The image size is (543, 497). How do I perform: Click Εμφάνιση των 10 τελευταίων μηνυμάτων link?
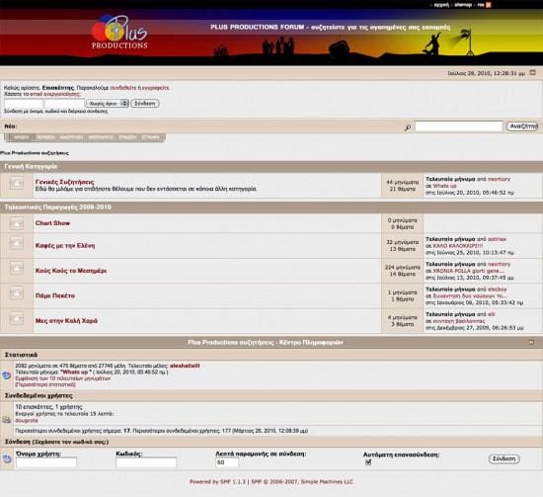tap(62, 378)
